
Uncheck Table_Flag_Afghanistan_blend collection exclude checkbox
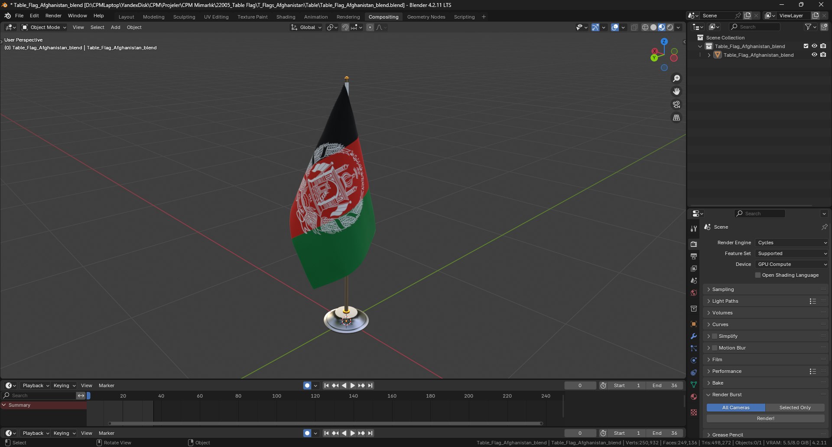tap(806, 46)
